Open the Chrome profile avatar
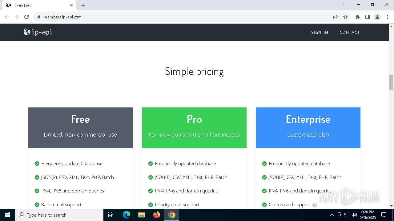The image size is (394, 221). 377,17
